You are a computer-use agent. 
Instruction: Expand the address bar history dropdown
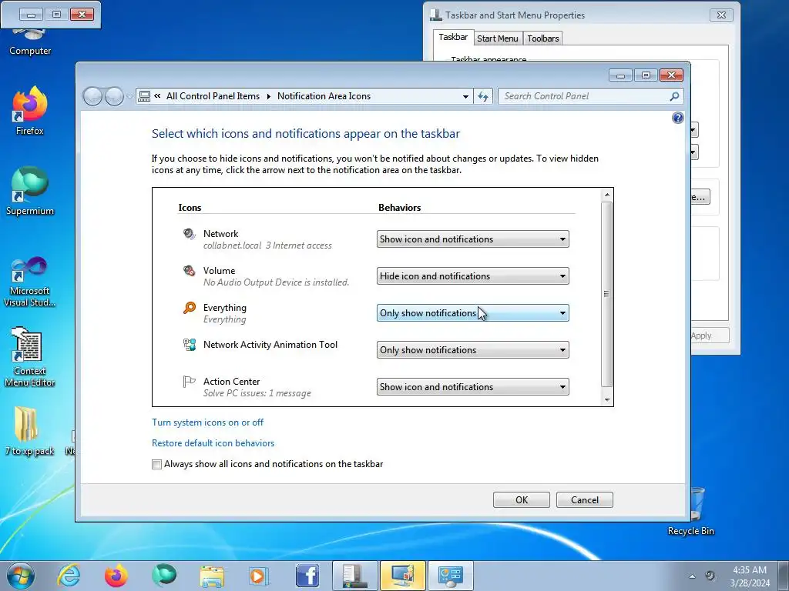[465, 96]
